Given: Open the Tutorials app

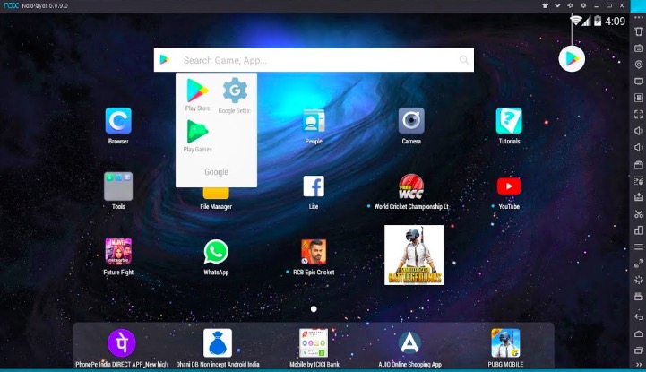Looking at the screenshot, I should [x=509, y=121].
